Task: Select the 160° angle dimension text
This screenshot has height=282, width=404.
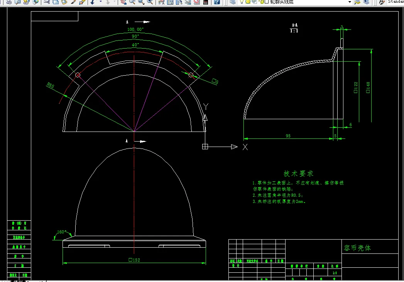Action: 62,232
